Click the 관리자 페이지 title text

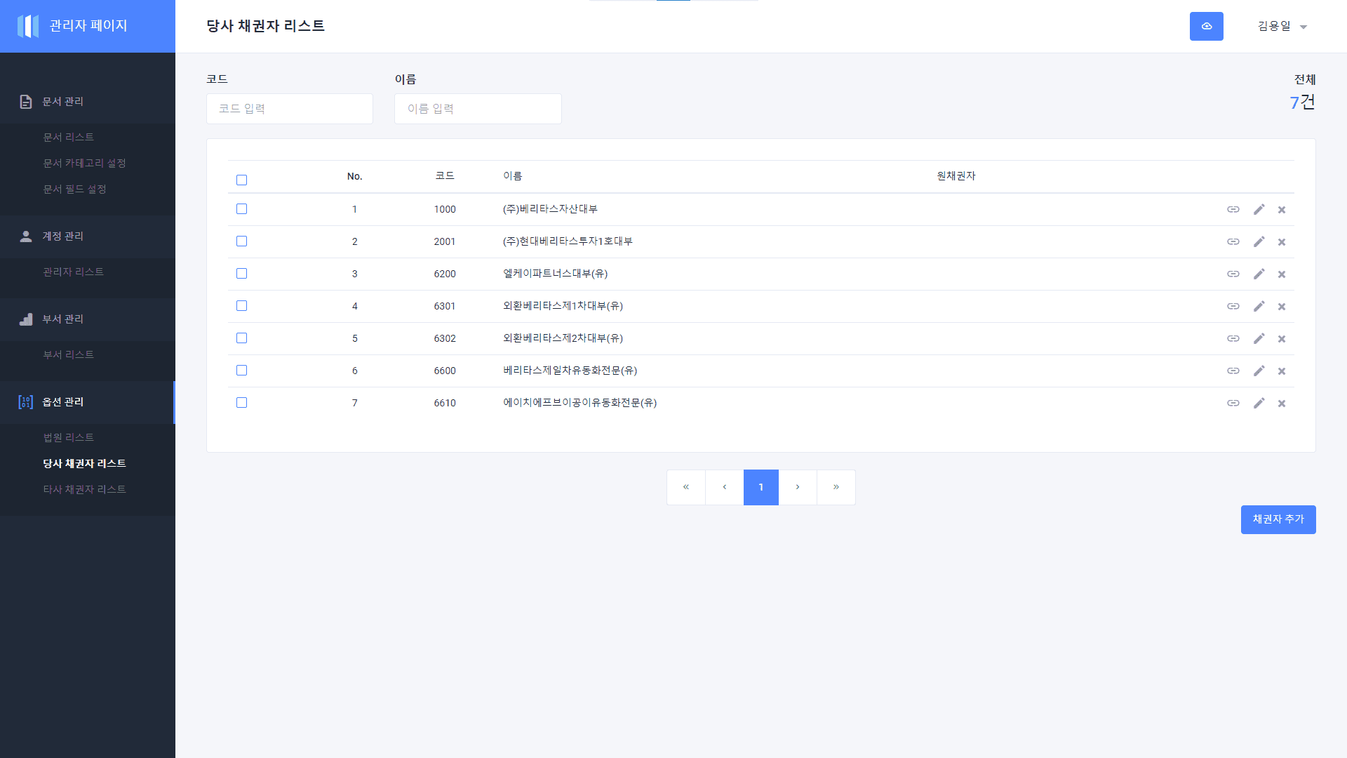tap(88, 26)
